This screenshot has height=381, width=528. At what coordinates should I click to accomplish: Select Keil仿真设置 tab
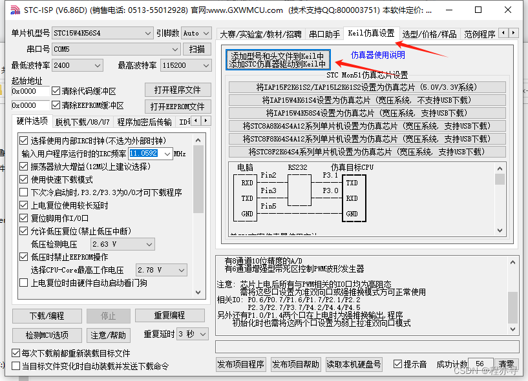(x=371, y=33)
